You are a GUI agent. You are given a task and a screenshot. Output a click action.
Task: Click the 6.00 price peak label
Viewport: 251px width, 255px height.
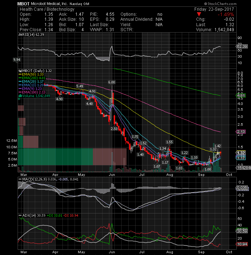pyautogui.click(x=112, y=82)
